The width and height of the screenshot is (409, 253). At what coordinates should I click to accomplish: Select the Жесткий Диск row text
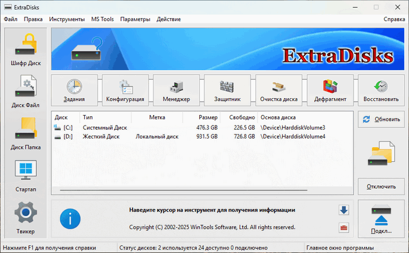click(x=101, y=136)
